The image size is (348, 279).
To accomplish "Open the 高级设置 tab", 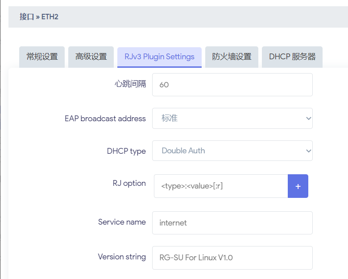I will (x=91, y=57).
